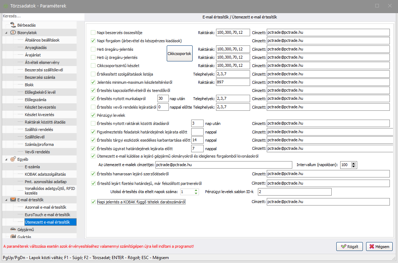Image resolution: width=398 pixels, height=263 pixels.
Task: Click the Gyártás category icon
Action: tap(13, 236)
